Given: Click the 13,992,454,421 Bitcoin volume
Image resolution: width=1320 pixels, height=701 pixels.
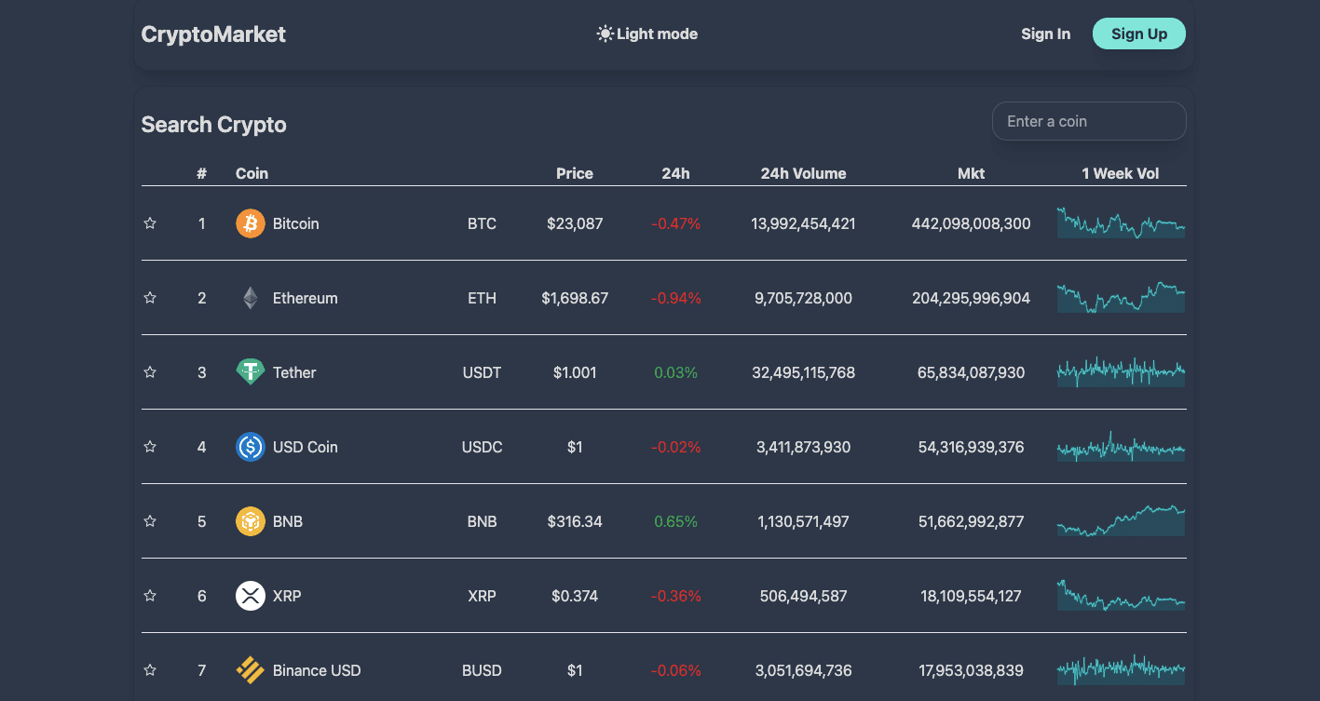Looking at the screenshot, I should 803,223.
